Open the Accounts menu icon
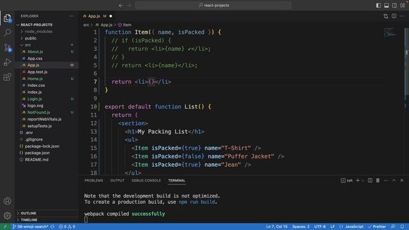This screenshot has width=409, height=230. pos(7,201)
